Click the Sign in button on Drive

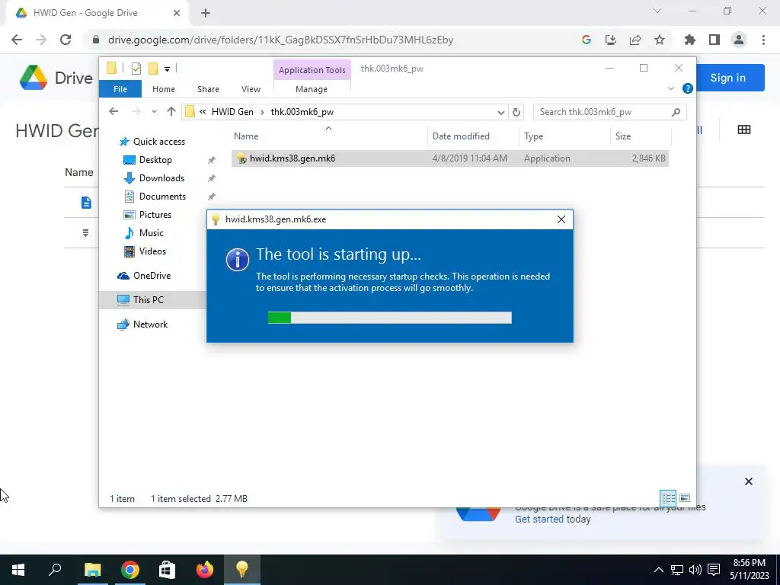727,78
